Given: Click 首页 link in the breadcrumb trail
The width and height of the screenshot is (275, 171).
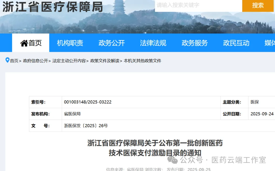Looking at the screenshot, I should point(14,61).
